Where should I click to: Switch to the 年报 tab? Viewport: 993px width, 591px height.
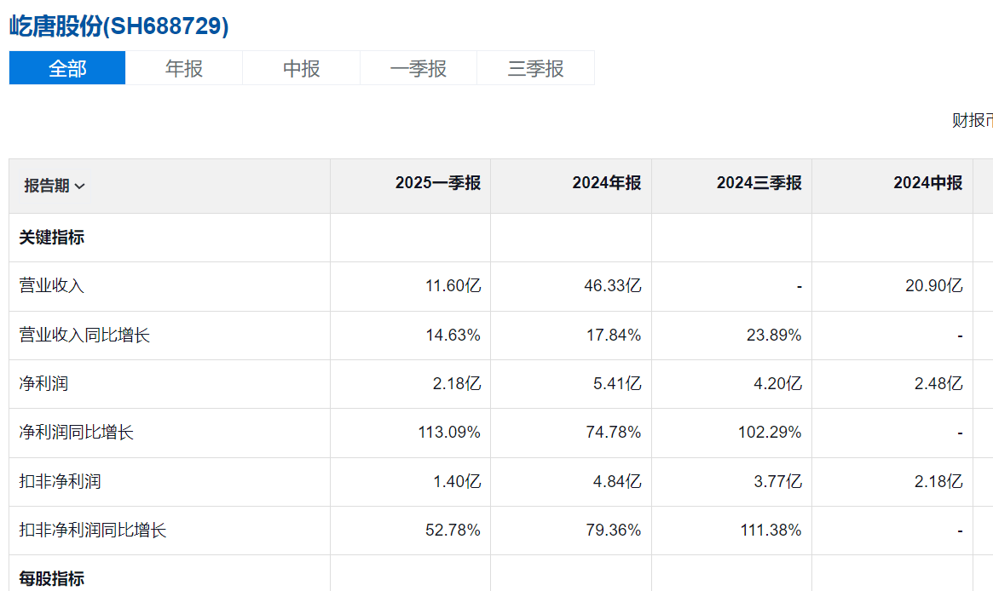coord(184,68)
